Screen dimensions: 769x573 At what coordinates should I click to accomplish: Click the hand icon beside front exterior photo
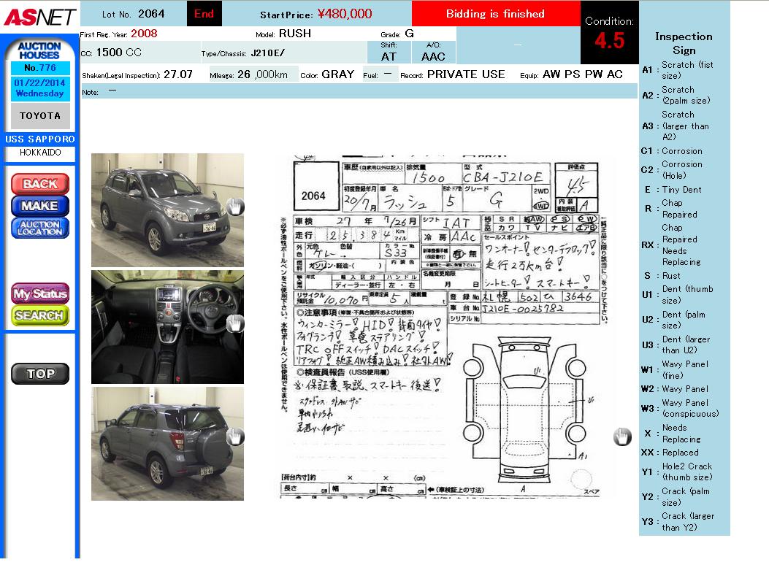coord(234,207)
